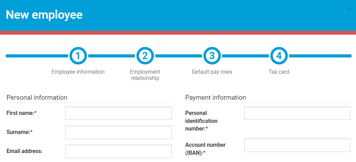
Task: Click the Personal information section heading
Action: click(37, 98)
